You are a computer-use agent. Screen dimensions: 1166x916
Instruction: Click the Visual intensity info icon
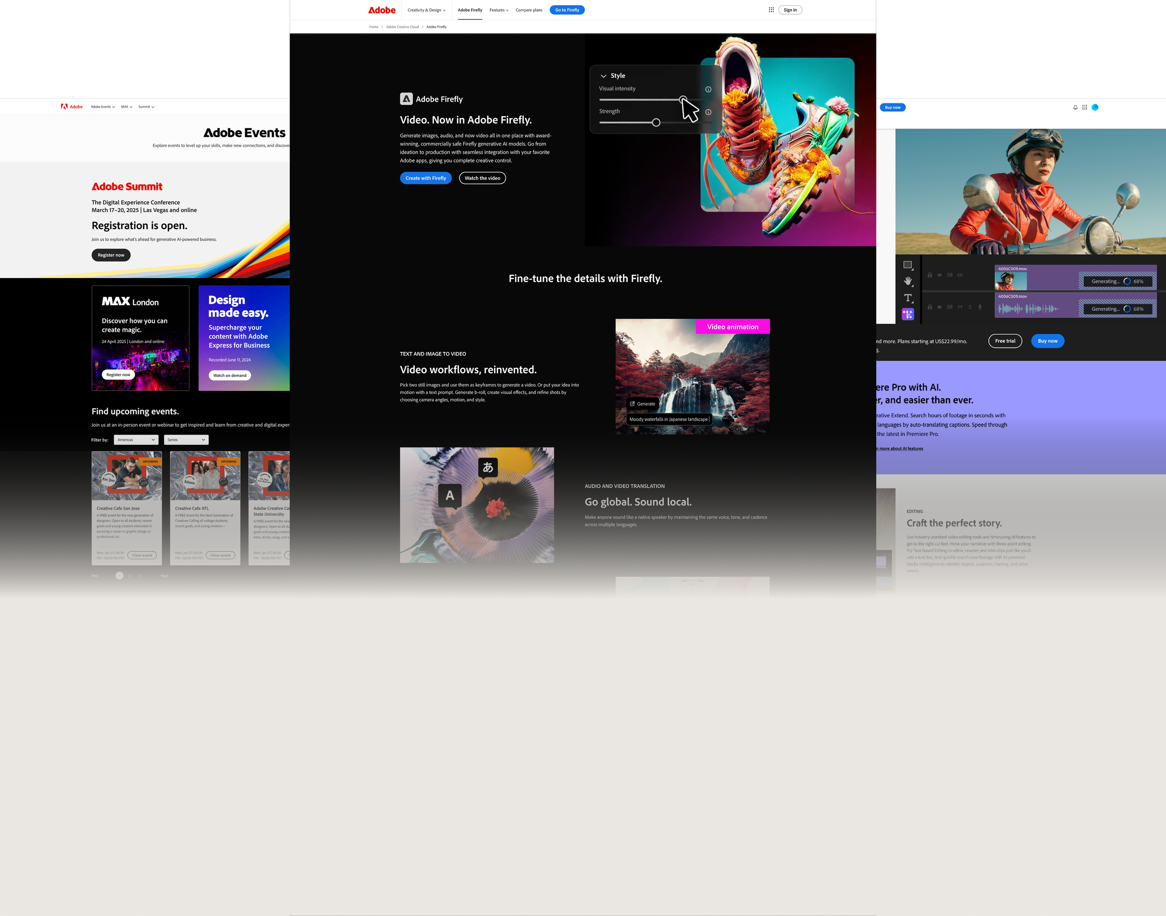click(x=708, y=90)
